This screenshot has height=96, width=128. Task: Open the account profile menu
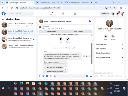123,14
